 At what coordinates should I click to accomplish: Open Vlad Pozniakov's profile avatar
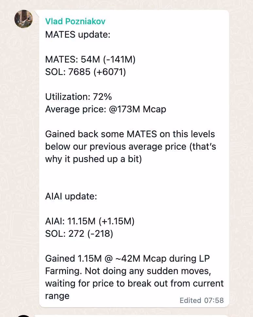[x=24, y=19]
